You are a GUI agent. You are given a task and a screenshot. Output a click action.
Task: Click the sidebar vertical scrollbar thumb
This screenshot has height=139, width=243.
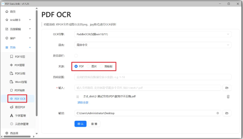[37, 63]
